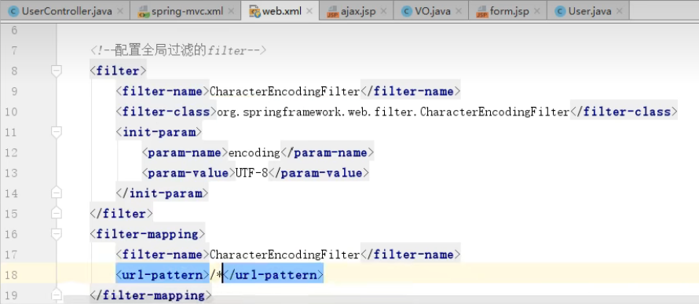Close the form.jsp tab
The image size is (699, 304).
pos(536,12)
